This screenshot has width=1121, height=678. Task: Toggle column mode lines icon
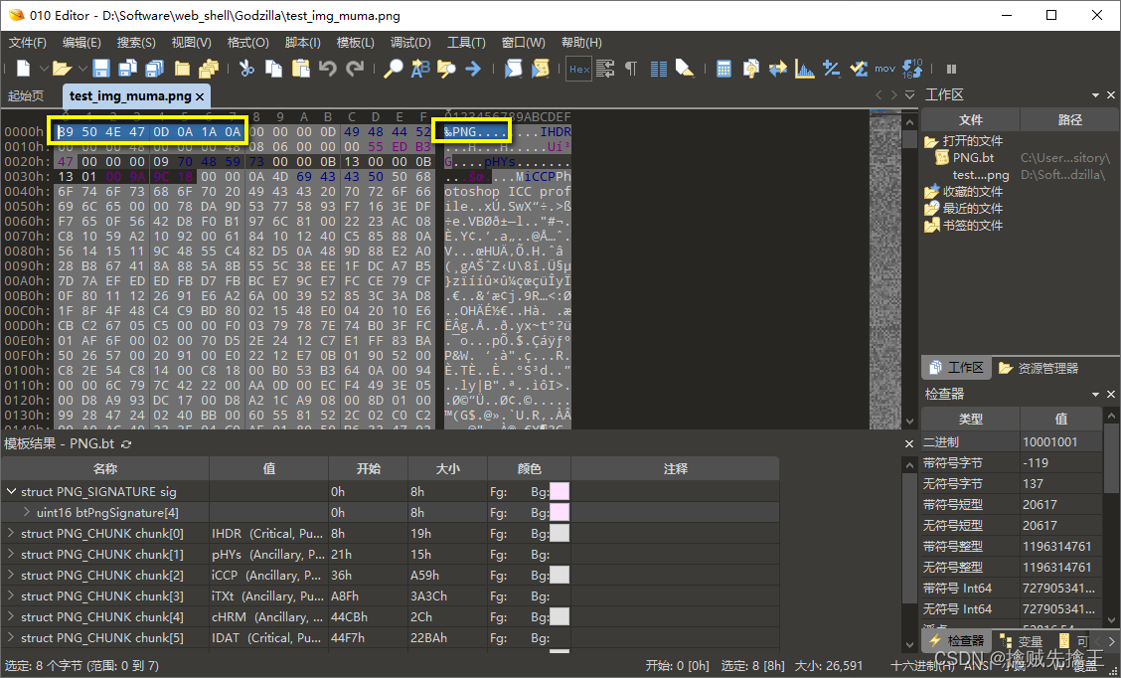click(659, 69)
